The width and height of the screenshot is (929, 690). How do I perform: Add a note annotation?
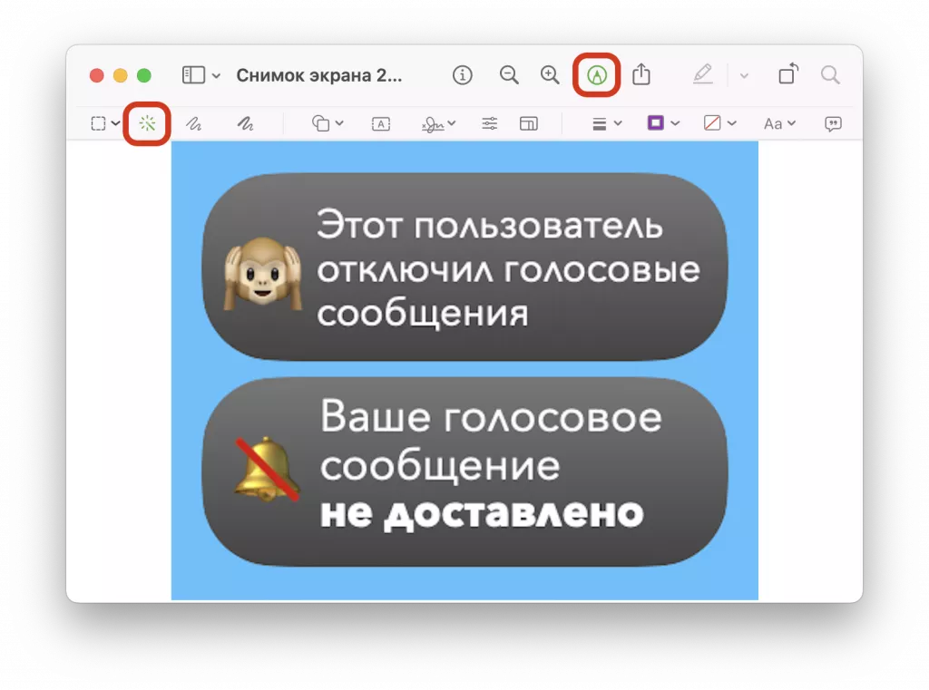[x=832, y=123]
